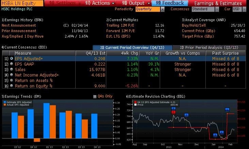
Task: Click the tallest blue Q1 13 estimate bar
Action: [x=47, y=121]
